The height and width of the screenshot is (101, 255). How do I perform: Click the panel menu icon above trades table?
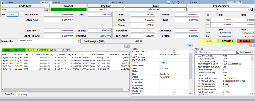click(x=127, y=46)
